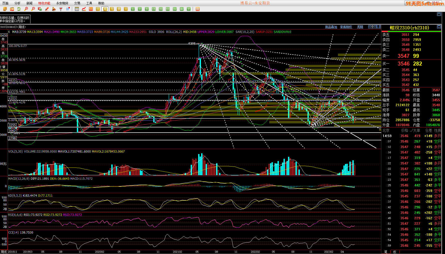Click the 性质 column header
The image size is (445, 254).
(x=438, y=130)
